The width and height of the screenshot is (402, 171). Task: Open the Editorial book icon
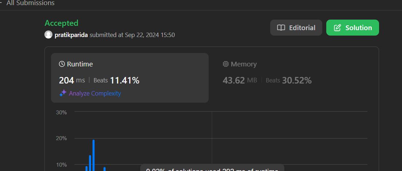tap(281, 28)
